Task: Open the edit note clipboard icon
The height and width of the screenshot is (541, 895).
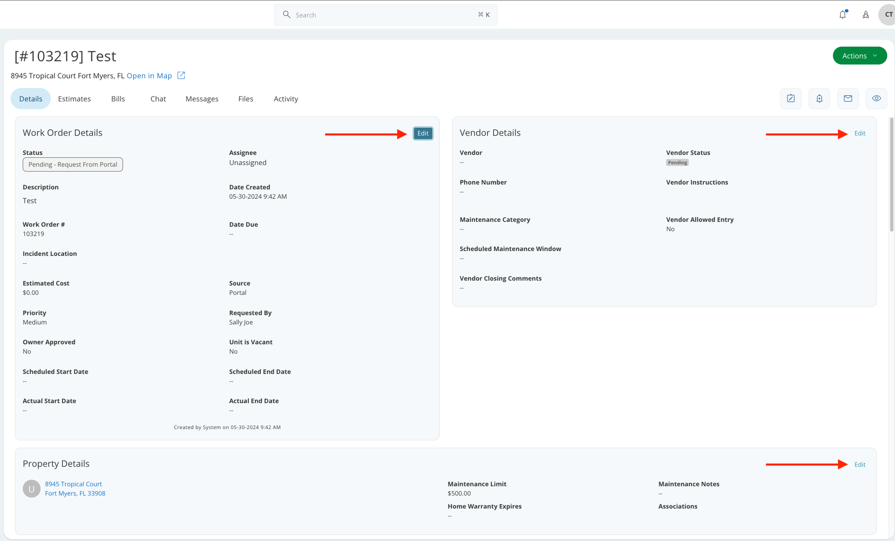Action: (x=790, y=98)
